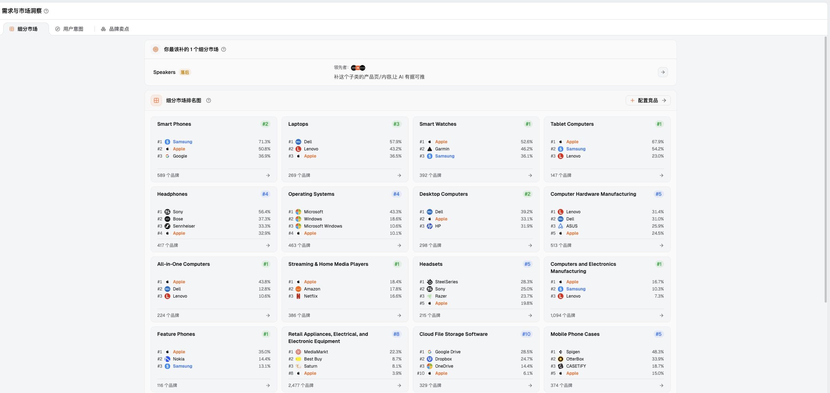This screenshot has width=830, height=393.
Task: Click the #10 rank badge on Cloud File Storage
Action: (x=526, y=334)
